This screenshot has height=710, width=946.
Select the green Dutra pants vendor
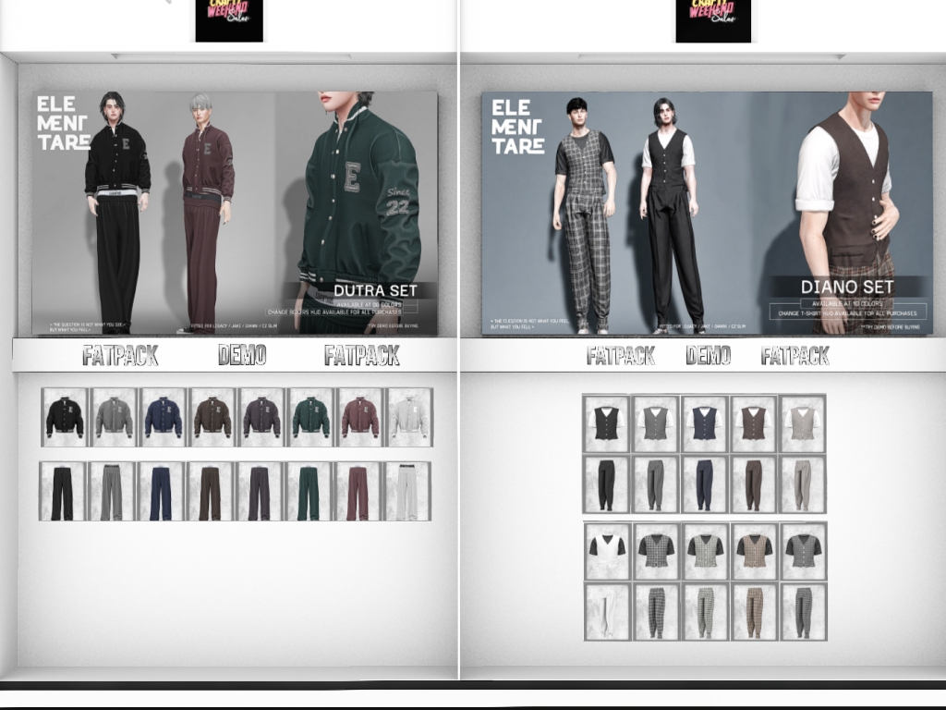[x=309, y=492]
